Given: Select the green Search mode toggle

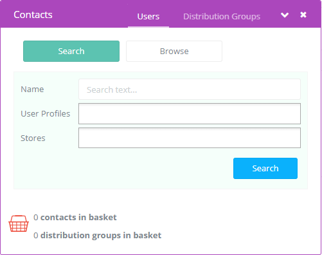Looking at the screenshot, I should click(71, 51).
